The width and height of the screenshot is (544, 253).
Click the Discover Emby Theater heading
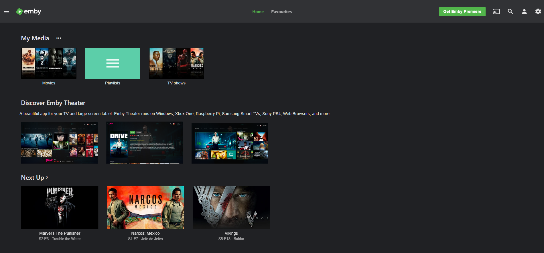pyautogui.click(x=53, y=103)
